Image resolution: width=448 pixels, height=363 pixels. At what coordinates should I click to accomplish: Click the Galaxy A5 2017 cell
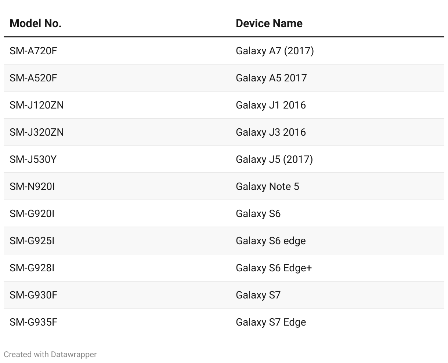click(x=271, y=78)
